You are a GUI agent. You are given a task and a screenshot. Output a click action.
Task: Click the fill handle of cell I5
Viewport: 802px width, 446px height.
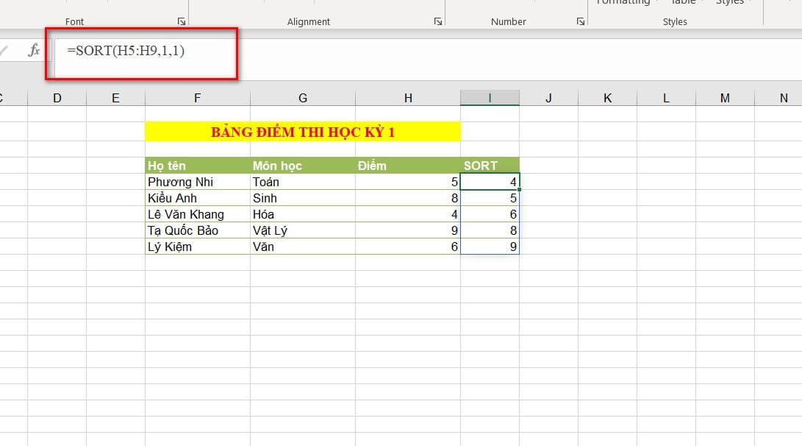click(x=519, y=190)
